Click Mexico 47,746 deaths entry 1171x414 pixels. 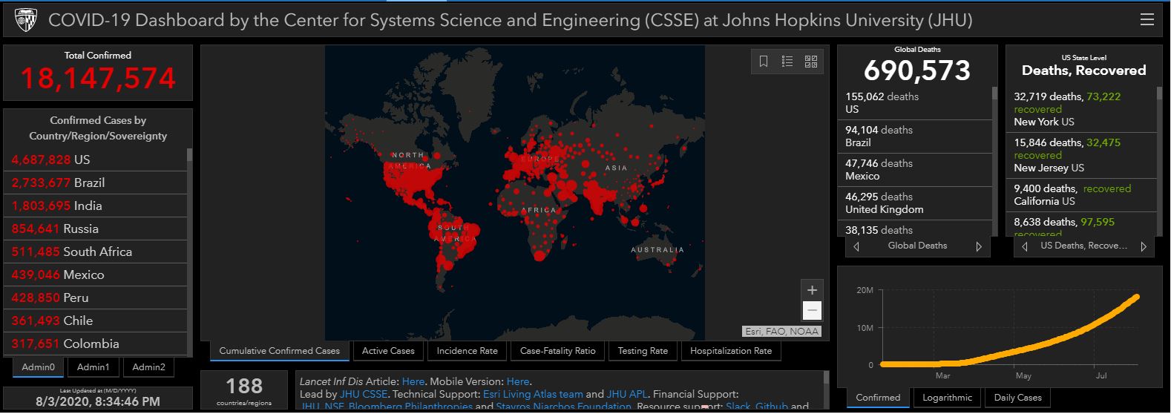pyautogui.click(x=915, y=170)
